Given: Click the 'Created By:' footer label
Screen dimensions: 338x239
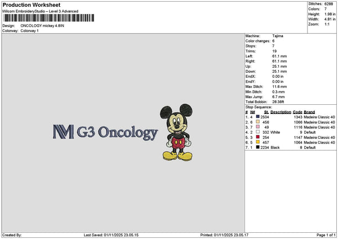Looking at the screenshot, I should click(x=12, y=235).
